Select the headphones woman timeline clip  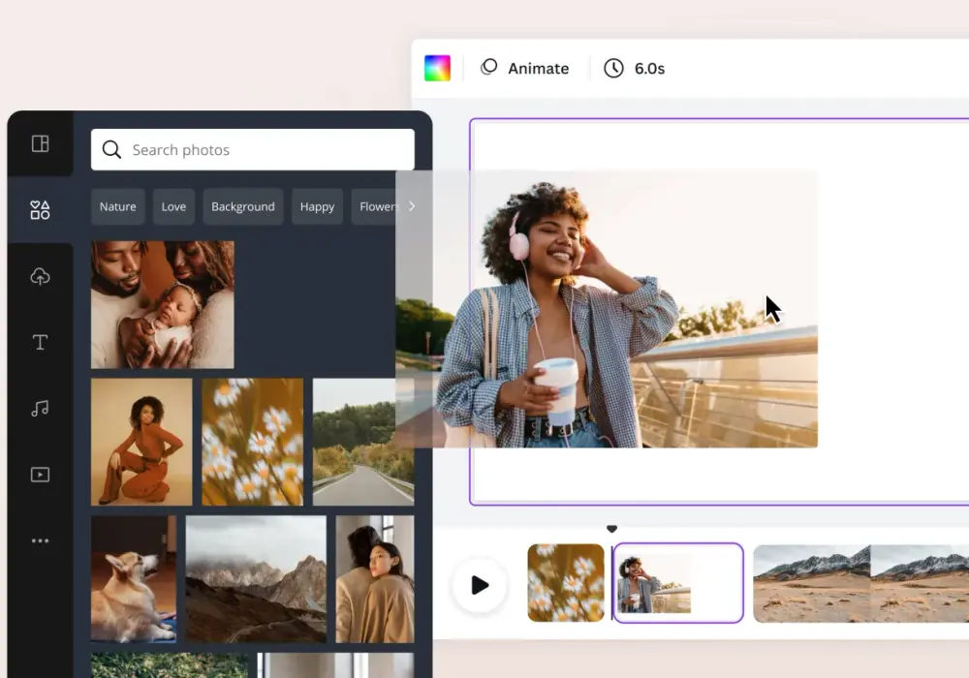tap(678, 583)
